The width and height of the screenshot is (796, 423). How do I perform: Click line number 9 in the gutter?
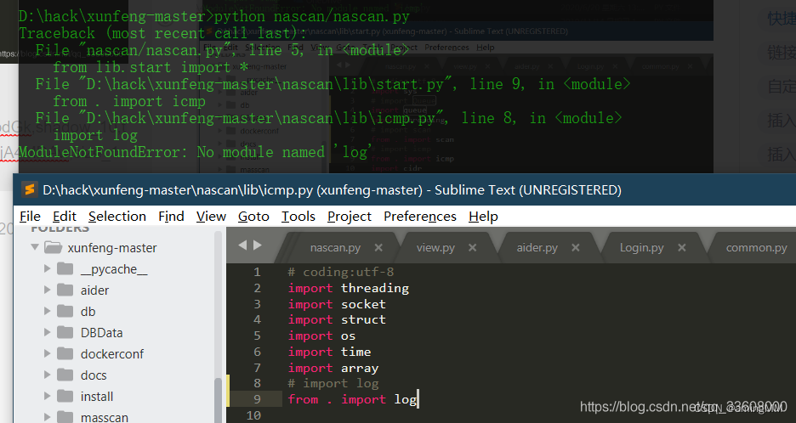tap(257, 399)
